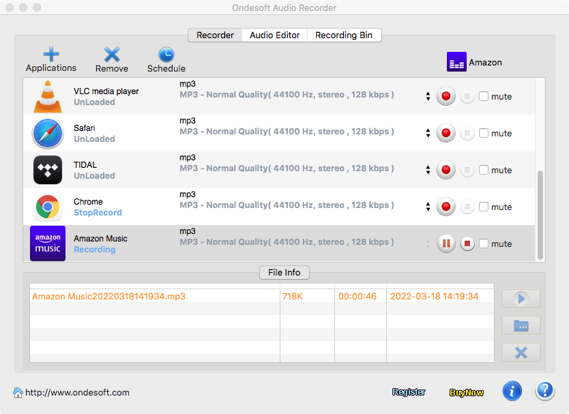Select the Safari compass icon

(48, 134)
